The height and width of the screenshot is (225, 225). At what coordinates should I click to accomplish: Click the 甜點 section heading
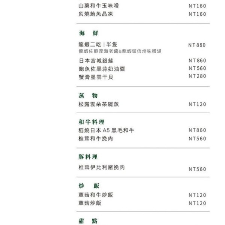(88, 221)
